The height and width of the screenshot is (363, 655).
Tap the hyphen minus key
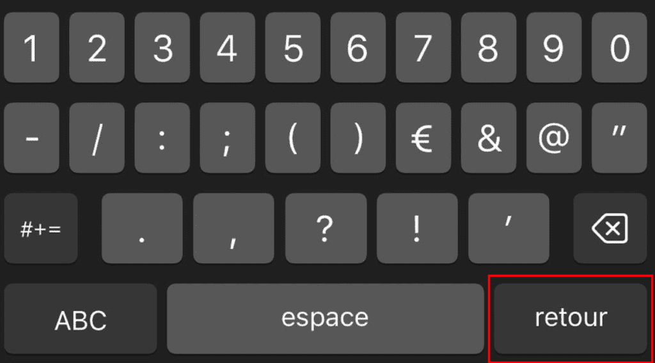tap(31, 138)
